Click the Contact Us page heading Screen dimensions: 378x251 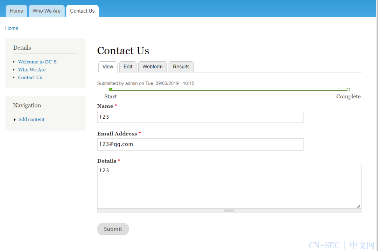click(x=123, y=51)
